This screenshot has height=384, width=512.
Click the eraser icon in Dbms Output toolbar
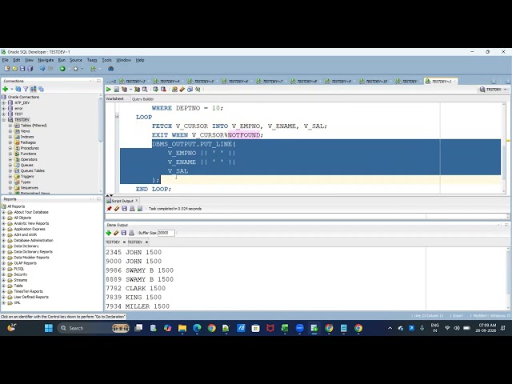(116, 233)
